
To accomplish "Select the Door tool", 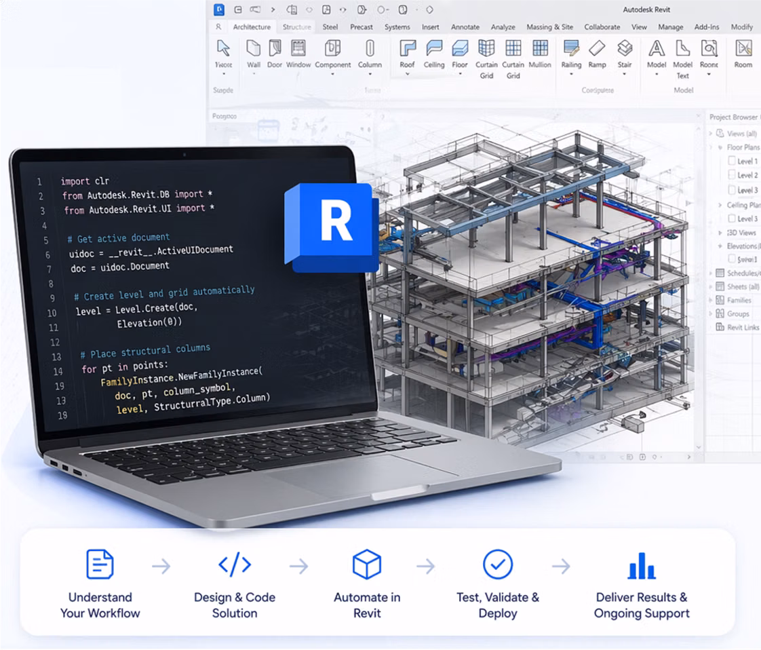I will coord(275,54).
